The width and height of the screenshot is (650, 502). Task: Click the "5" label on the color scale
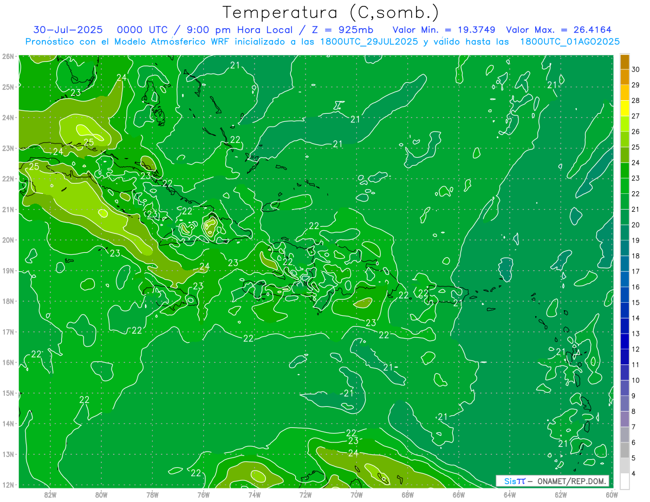point(634,458)
